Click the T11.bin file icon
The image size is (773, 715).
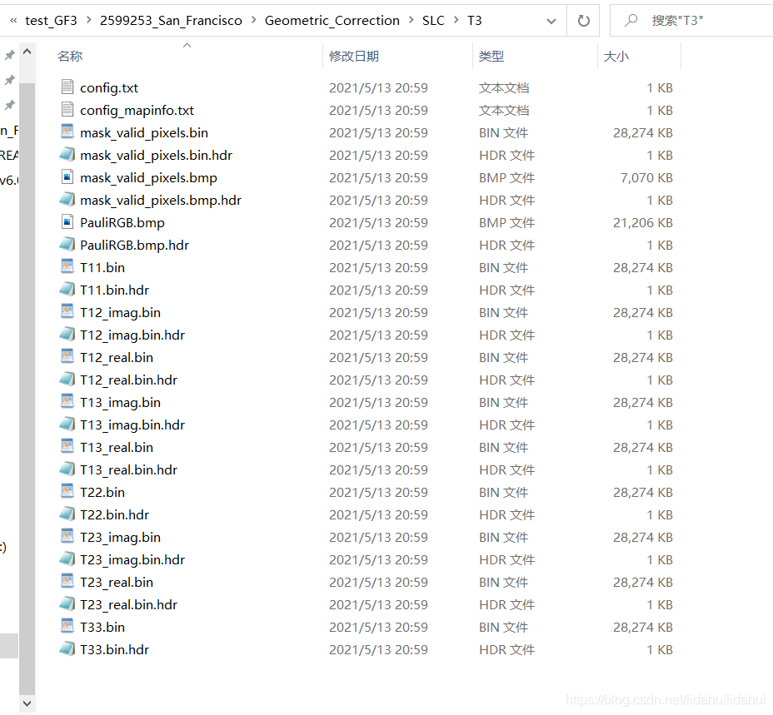point(67,266)
